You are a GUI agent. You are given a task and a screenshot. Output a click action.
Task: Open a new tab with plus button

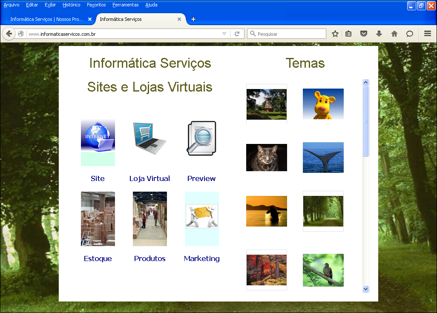pos(193,19)
